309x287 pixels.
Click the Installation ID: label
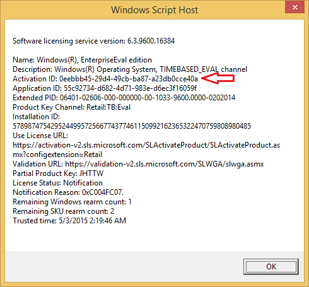[36, 117]
